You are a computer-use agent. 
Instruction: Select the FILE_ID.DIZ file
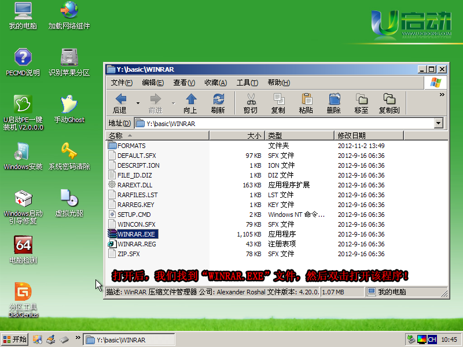(130, 175)
